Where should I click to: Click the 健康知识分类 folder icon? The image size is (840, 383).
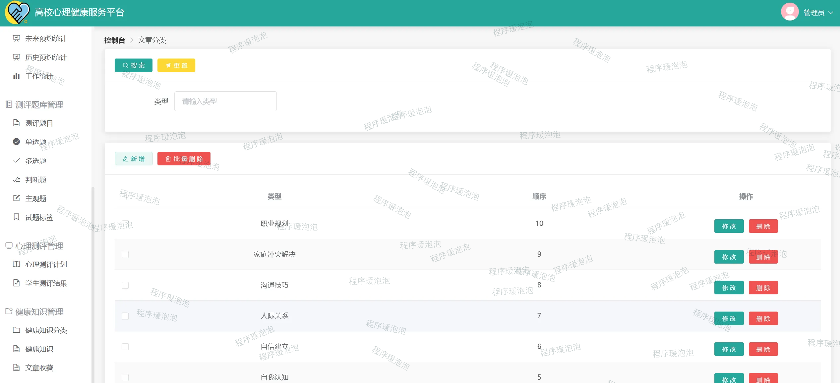(x=16, y=330)
